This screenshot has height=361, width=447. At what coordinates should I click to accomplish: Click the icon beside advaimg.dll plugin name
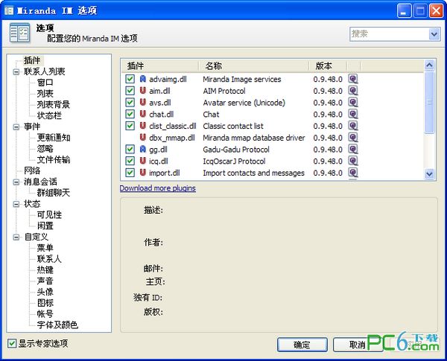point(143,79)
